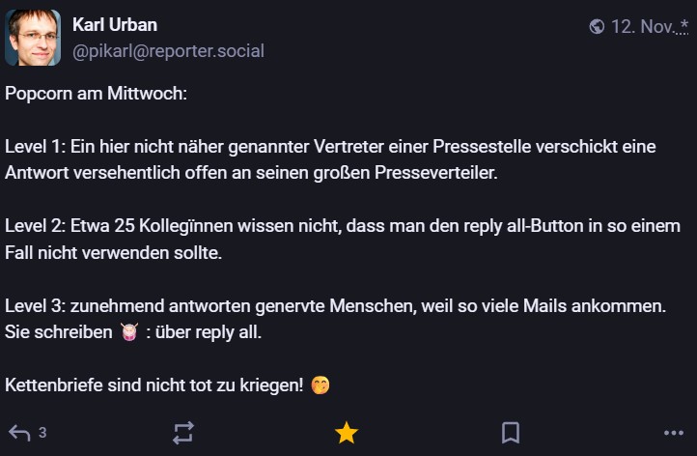Click the hand-over-mouth emoji at post end
697x456 pixels.
tap(320, 385)
